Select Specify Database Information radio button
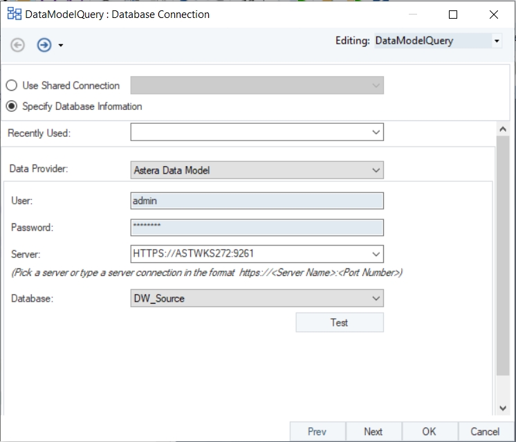This screenshot has height=442, width=516. click(x=12, y=107)
